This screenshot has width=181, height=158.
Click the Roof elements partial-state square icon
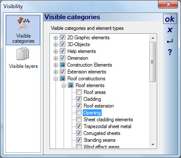pyautogui.click(x=70, y=85)
